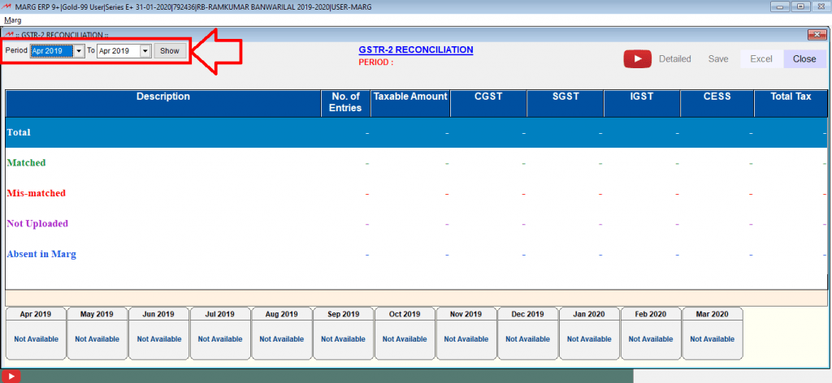Click the Not Uploaded row label
Viewport: 832px width, 383px height.
coord(37,223)
